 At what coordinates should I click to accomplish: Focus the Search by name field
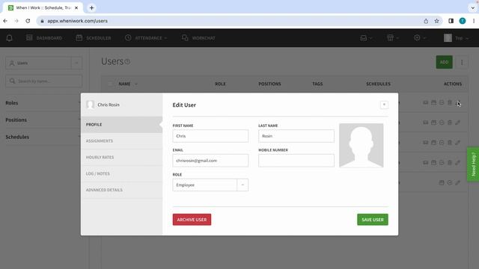pos(43,81)
